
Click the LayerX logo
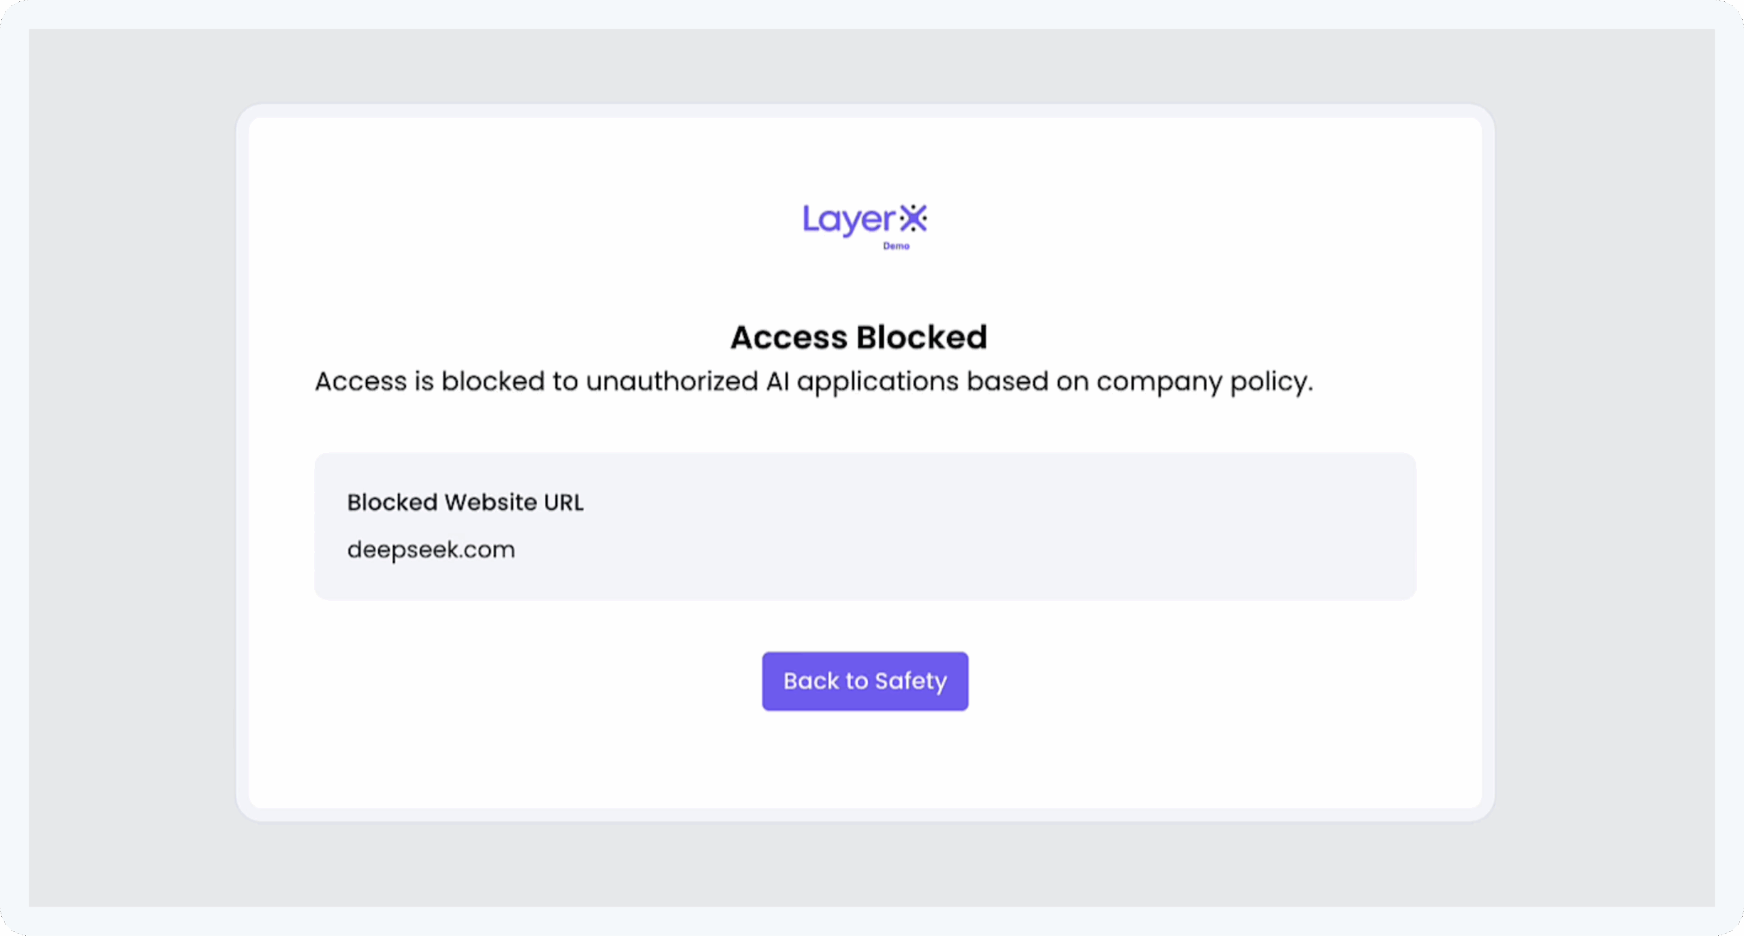point(865,220)
